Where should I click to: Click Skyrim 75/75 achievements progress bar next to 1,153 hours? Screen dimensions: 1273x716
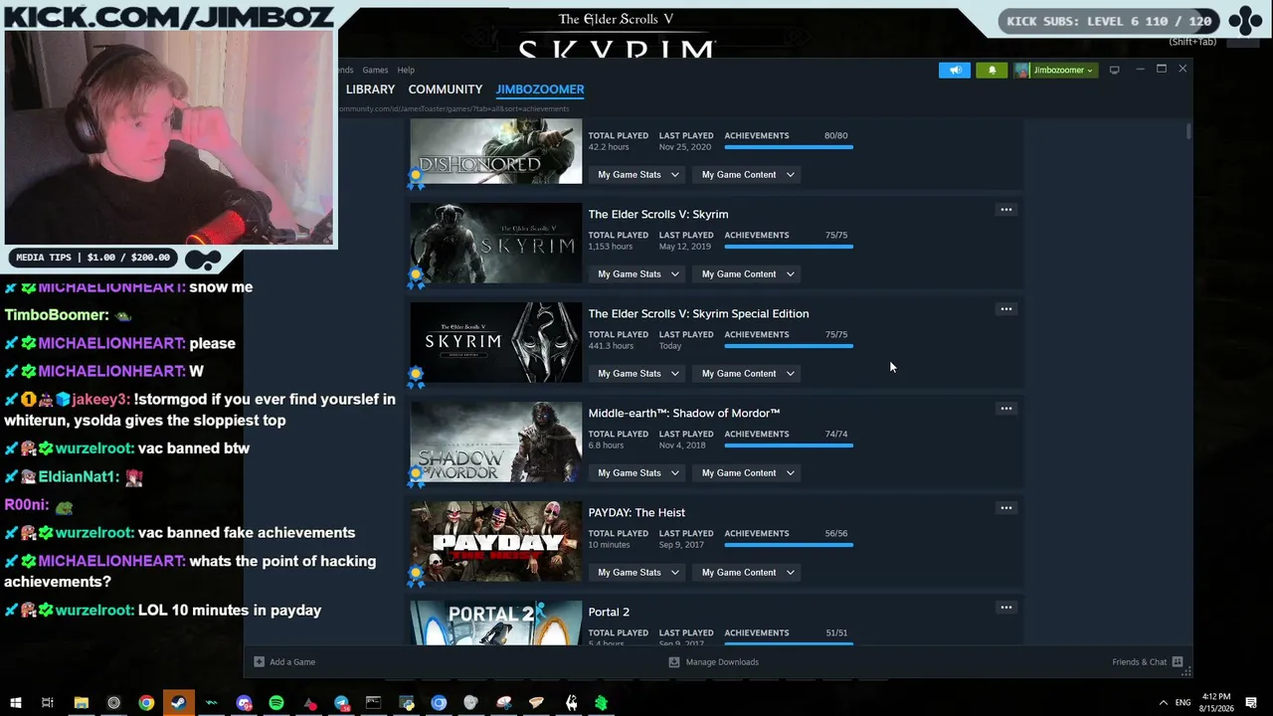[789, 247]
